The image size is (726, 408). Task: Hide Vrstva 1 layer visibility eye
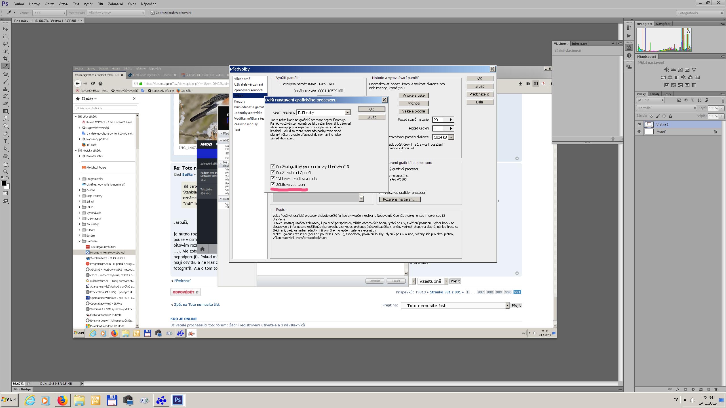click(x=639, y=124)
